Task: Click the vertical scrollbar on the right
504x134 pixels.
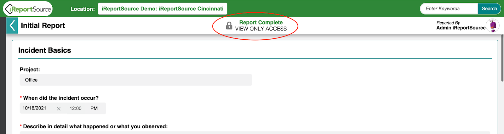Action: click(502, 58)
